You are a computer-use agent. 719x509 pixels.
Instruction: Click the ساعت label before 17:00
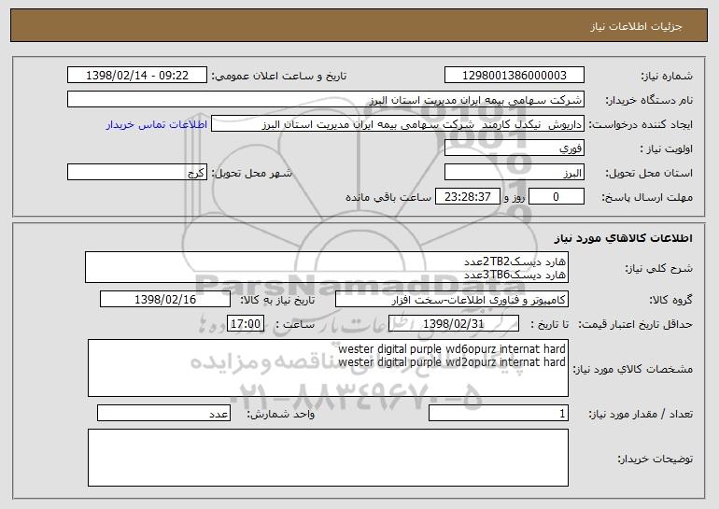(295, 325)
